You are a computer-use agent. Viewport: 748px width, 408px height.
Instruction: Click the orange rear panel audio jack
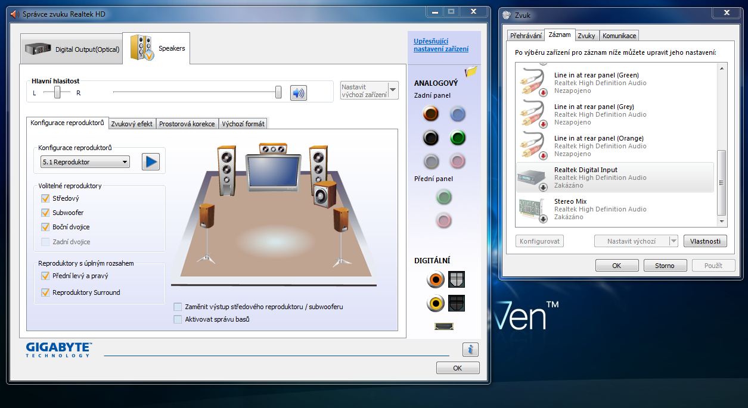[x=431, y=113]
